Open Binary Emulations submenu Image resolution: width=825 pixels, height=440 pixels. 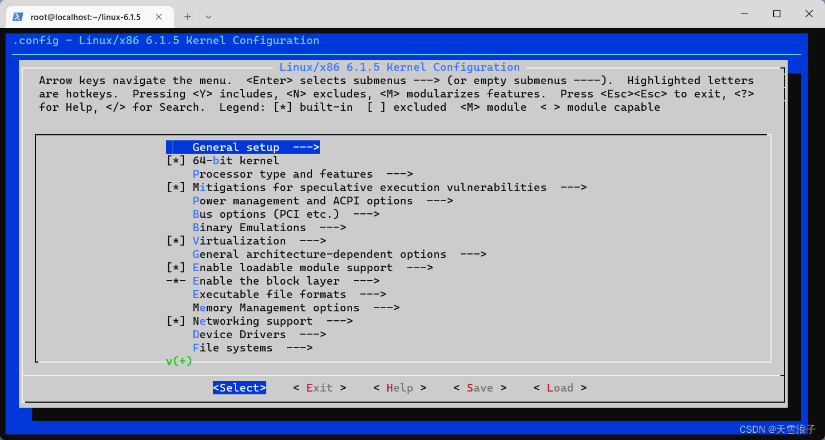(269, 227)
